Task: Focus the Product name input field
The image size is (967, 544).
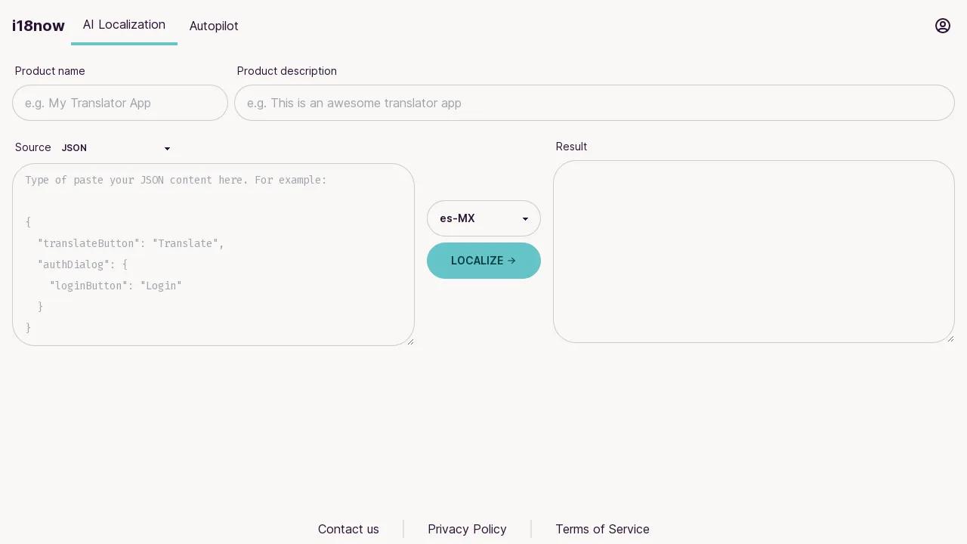Action: pos(120,103)
